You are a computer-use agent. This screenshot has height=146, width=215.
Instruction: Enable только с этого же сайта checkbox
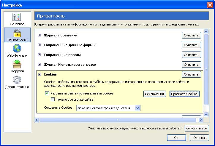point(53,100)
